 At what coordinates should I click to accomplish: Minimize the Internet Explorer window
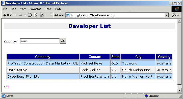(171, 3)
